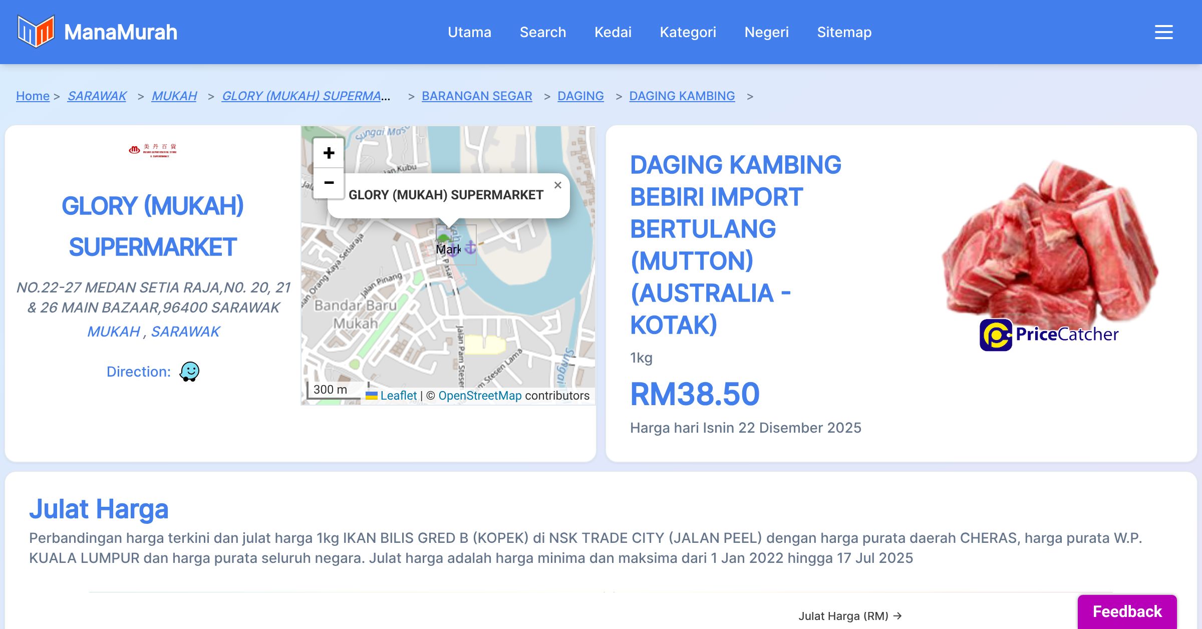This screenshot has width=1202, height=629.
Task: Zoom in on the map
Action: pos(329,153)
